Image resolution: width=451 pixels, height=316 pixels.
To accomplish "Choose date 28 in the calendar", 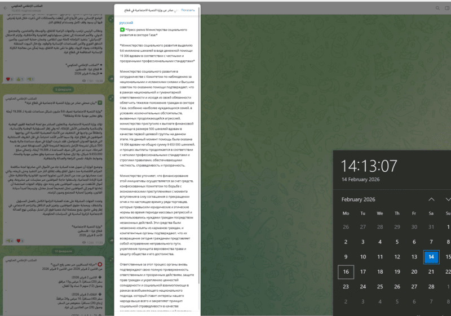I will coord(431,286).
